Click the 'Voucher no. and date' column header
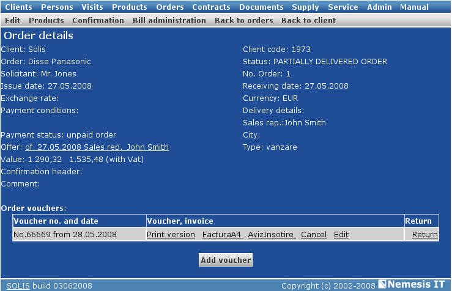Screen dimensions: 452x291 click(80, 221)
